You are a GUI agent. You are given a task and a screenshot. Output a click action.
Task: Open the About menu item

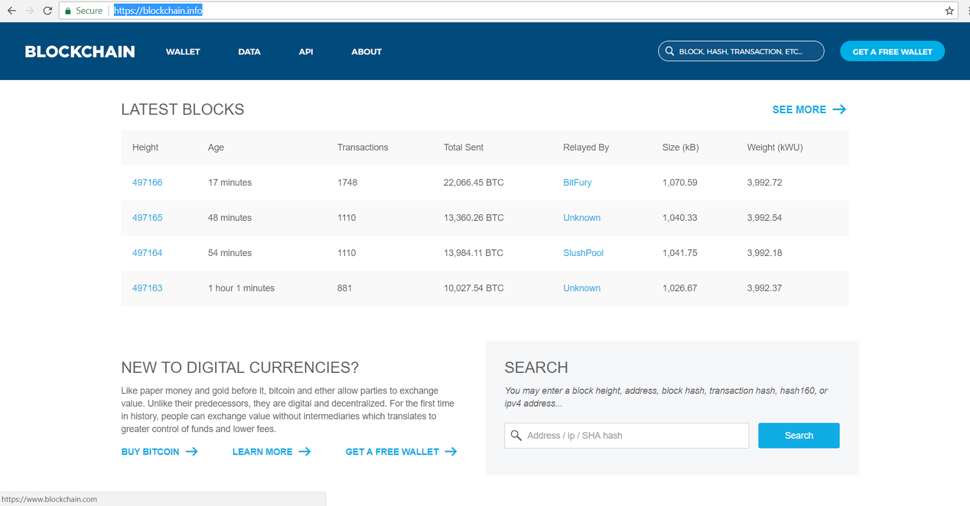coord(367,52)
